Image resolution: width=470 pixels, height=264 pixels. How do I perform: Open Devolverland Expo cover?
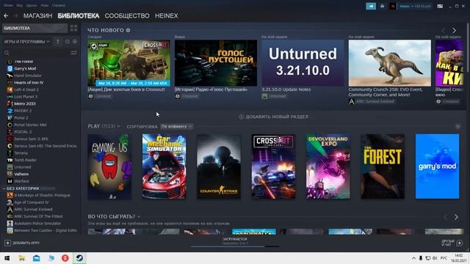tap(328, 166)
